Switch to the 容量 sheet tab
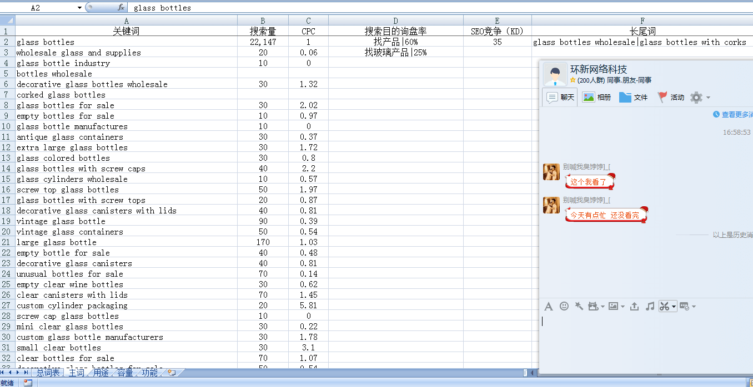This screenshot has width=753, height=387. click(125, 373)
